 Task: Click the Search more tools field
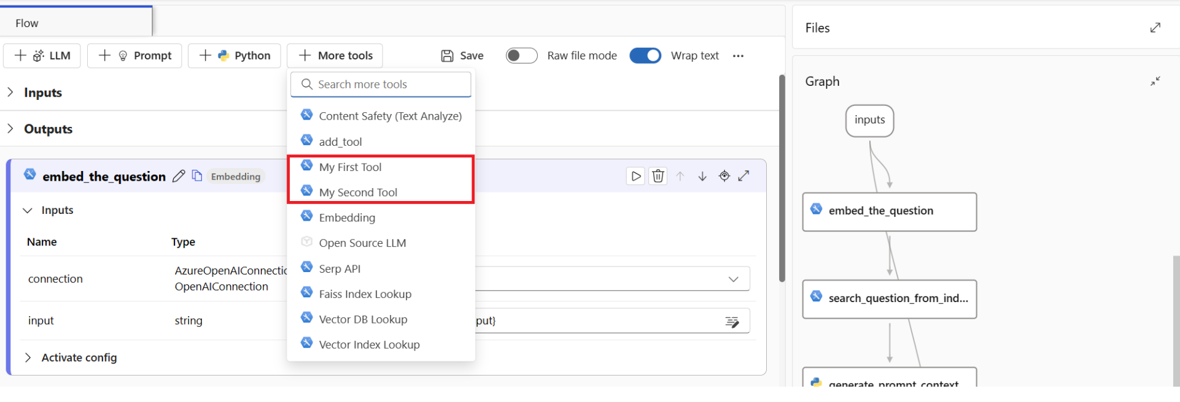(381, 85)
